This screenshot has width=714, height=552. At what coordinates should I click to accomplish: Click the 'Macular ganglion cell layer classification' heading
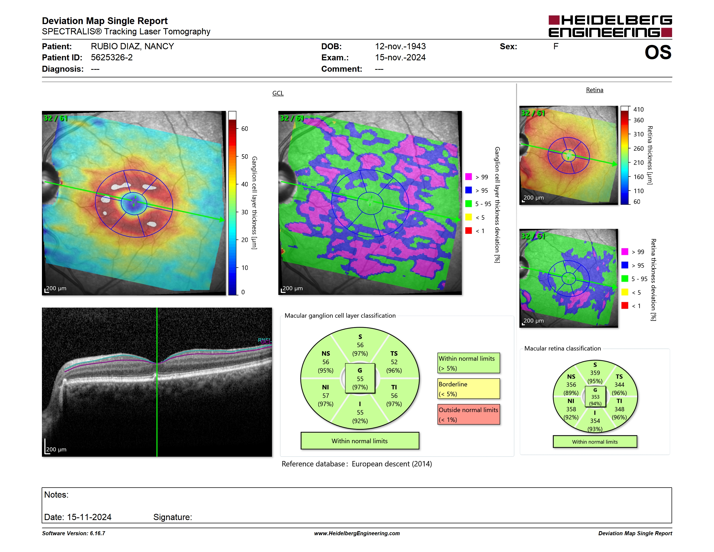coord(340,316)
